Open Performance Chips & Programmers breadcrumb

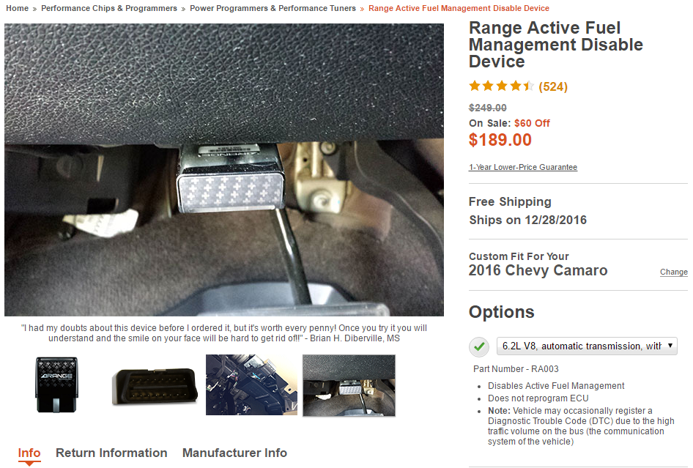[x=109, y=8]
